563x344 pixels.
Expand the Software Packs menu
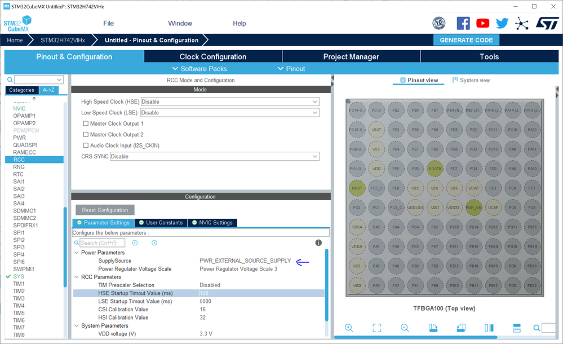click(x=200, y=69)
